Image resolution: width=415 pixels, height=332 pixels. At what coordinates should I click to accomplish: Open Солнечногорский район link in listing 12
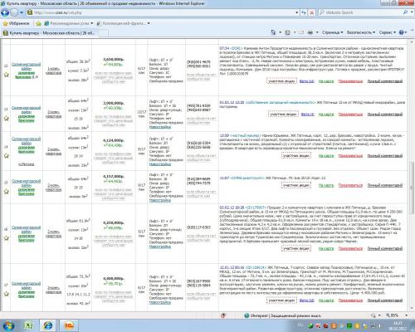pyautogui.click(x=26, y=66)
